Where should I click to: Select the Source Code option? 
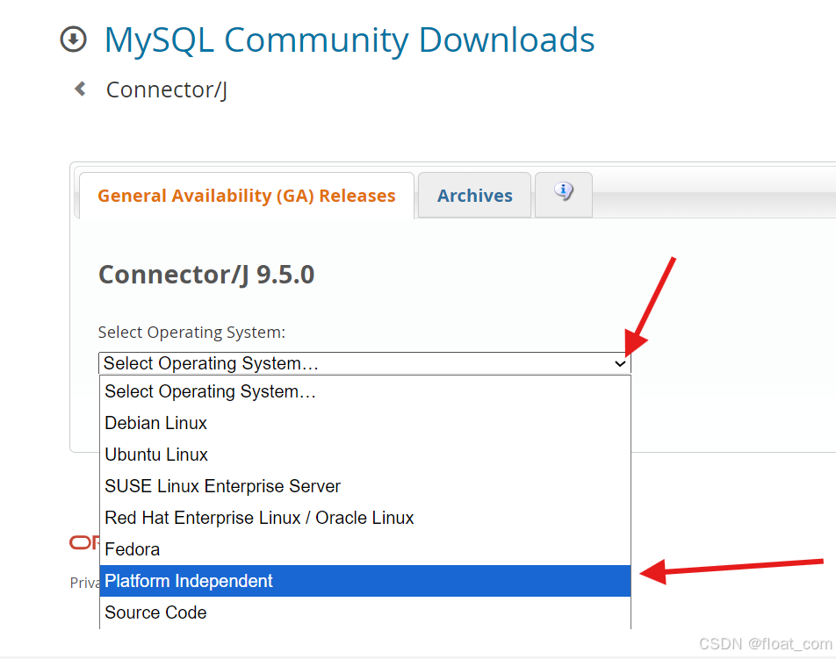click(365, 612)
